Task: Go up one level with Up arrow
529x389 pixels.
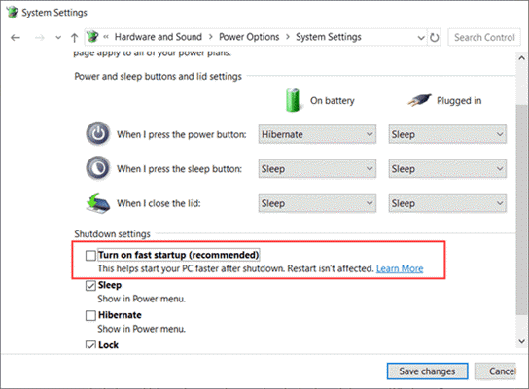Action: tap(74, 38)
